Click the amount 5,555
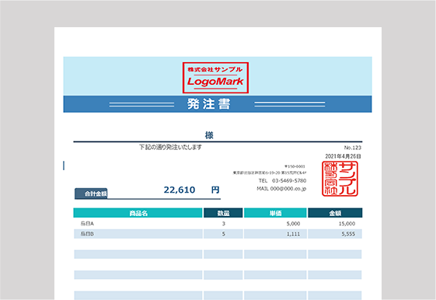This screenshot has height=300, width=436. 348,234
